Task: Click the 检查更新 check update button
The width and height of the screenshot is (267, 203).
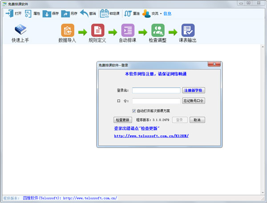Action: tap(122, 120)
